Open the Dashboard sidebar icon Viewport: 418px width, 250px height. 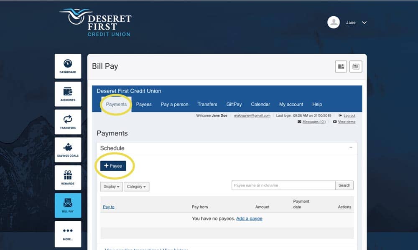coord(68,66)
